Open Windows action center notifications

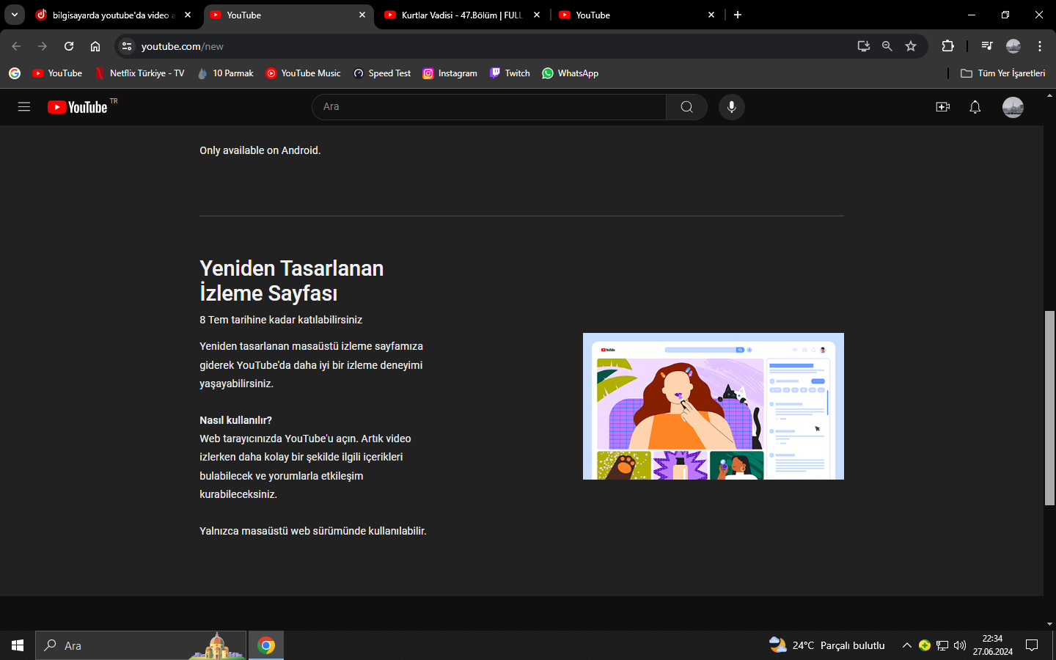pos(1032,645)
